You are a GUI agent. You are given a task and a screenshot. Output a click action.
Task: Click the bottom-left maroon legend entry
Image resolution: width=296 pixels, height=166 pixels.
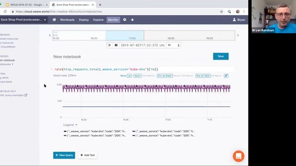pos(95,136)
